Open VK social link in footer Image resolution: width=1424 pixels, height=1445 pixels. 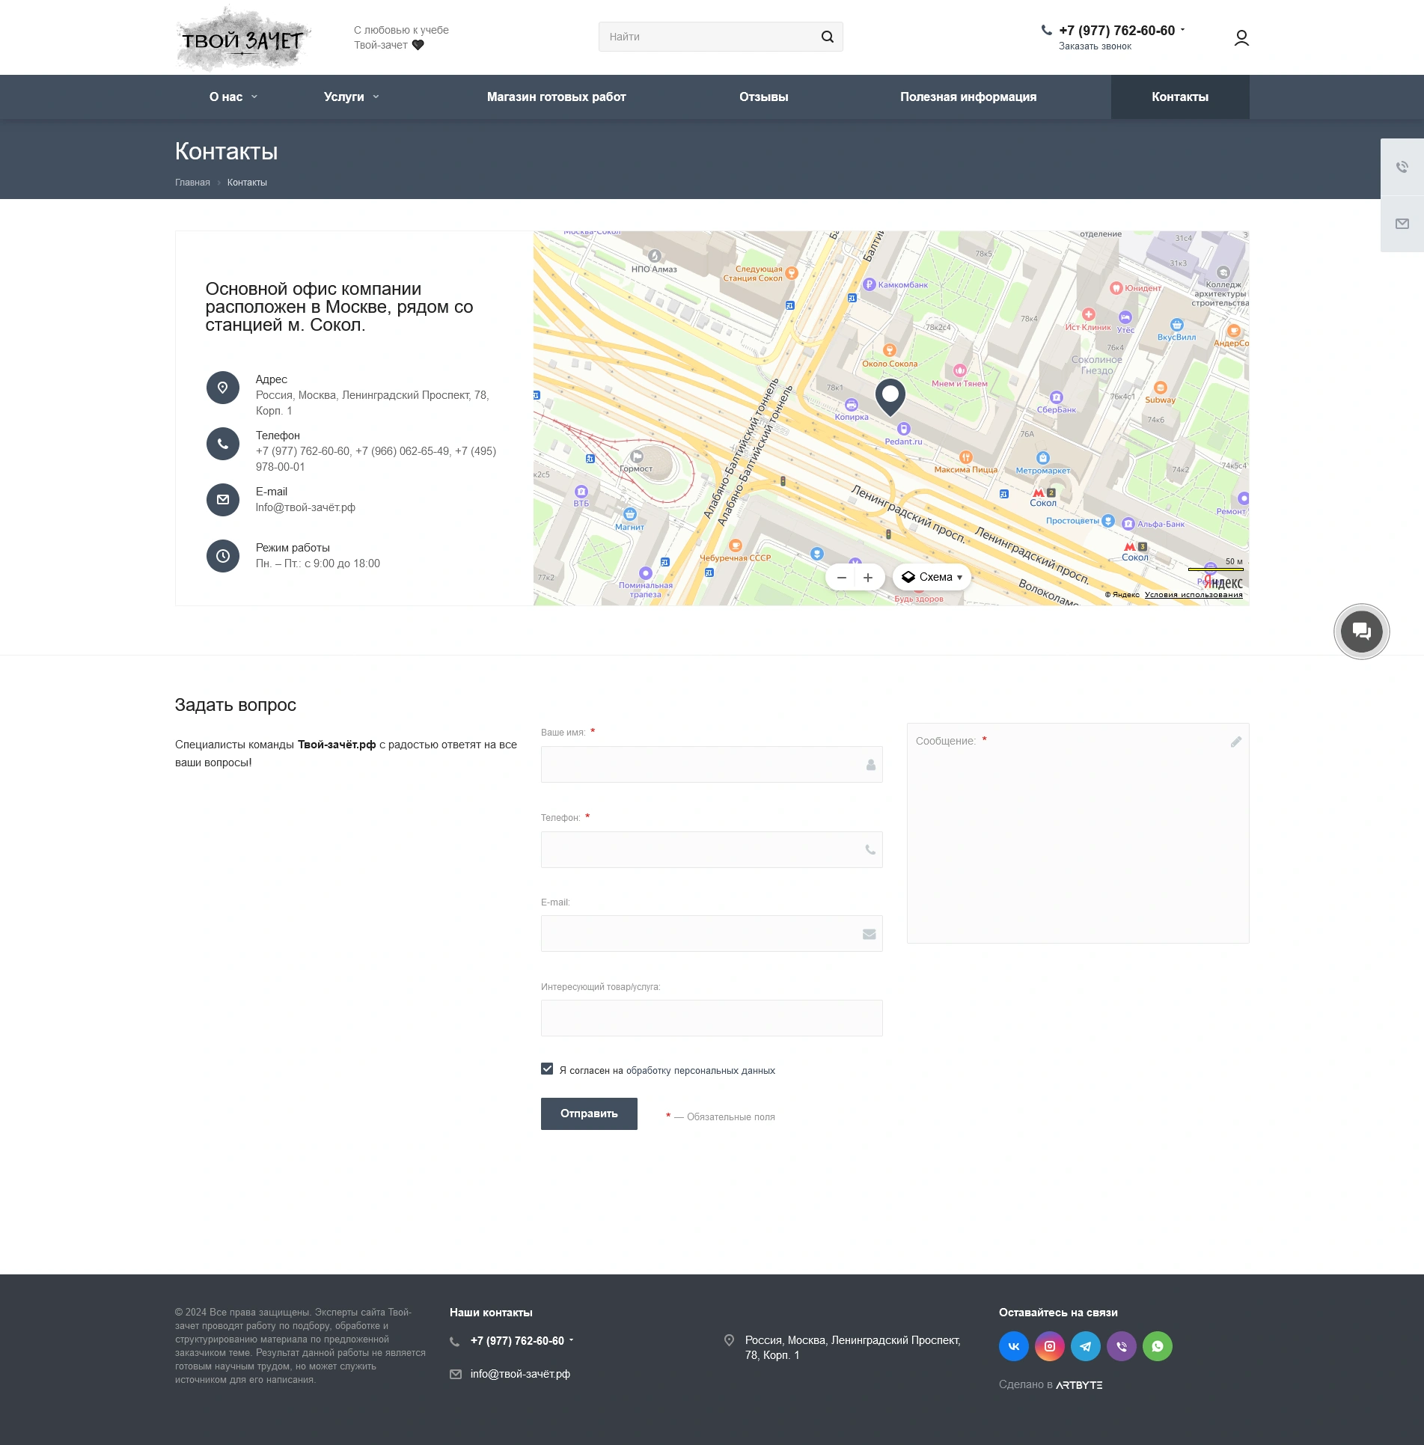1013,1346
